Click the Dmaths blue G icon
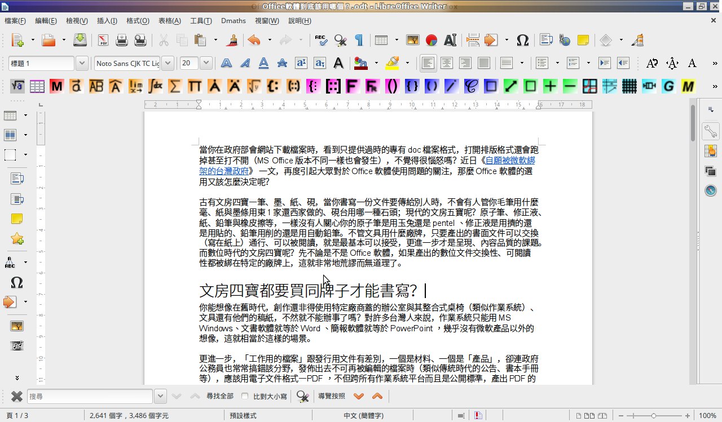722x422 pixels. [668, 86]
